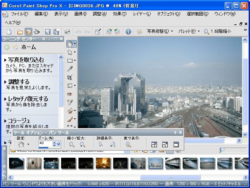Click the actual size icon under 実寸表示
Viewport: 250px width, 188px height.
pos(128,144)
